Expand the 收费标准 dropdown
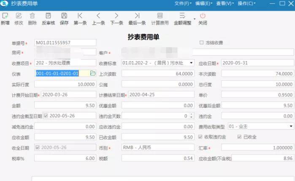 (191, 63)
